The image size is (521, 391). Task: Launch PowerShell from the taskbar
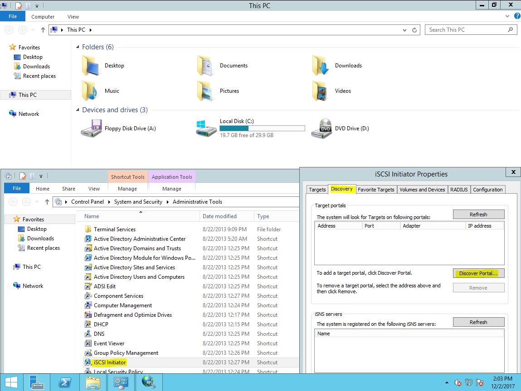click(x=65, y=382)
